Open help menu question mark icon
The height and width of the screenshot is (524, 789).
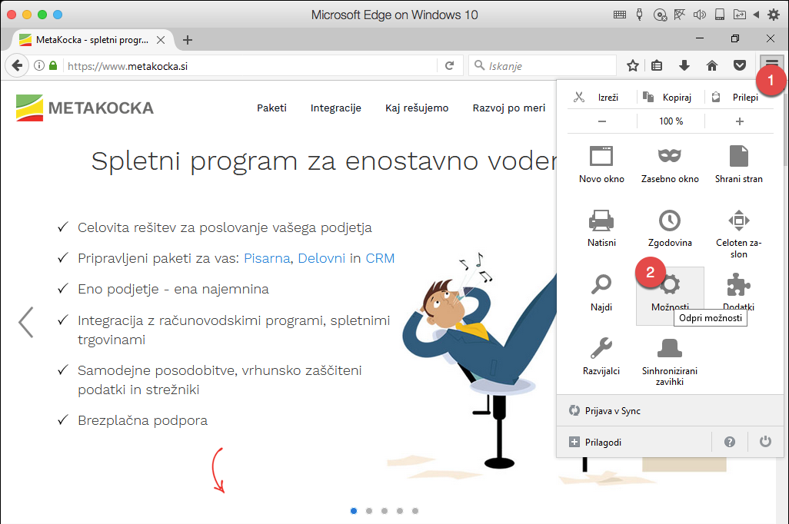click(x=729, y=442)
